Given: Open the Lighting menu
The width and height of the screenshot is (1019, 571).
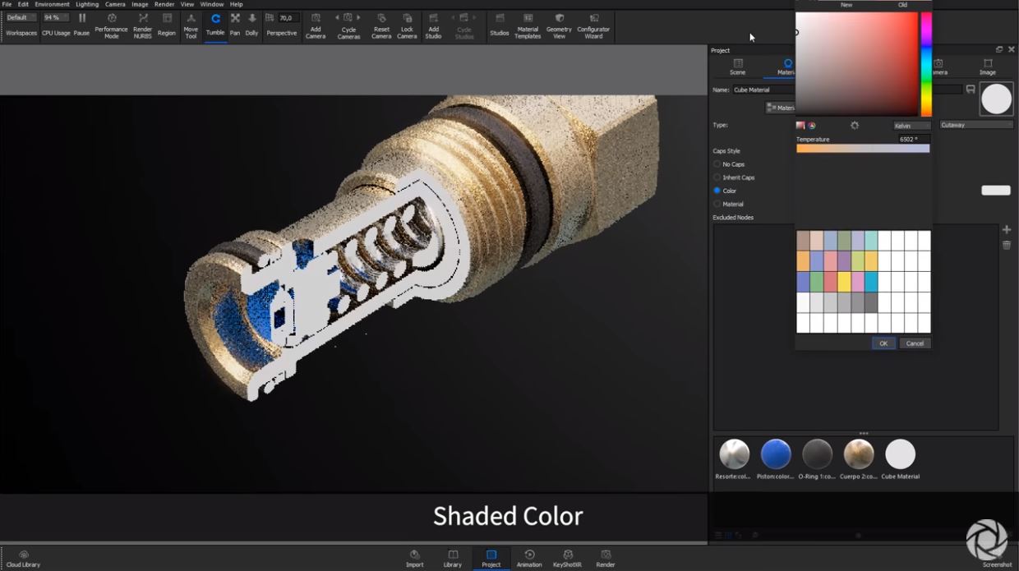Looking at the screenshot, I should point(87,4).
